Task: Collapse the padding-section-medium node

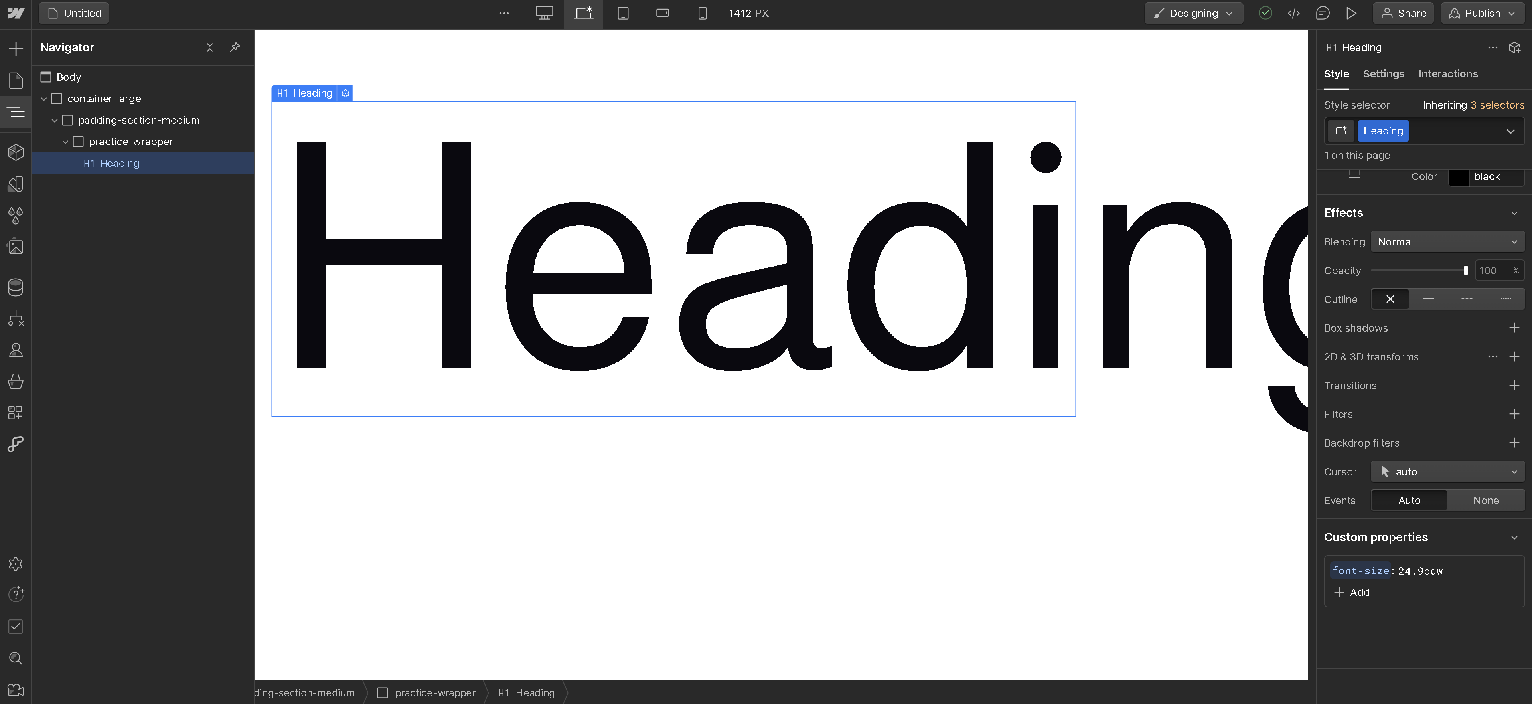Action: [54, 120]
